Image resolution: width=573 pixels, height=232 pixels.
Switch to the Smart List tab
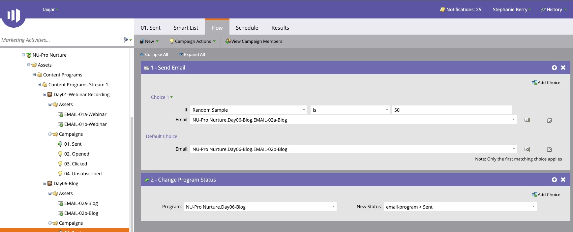pos(186,28)
